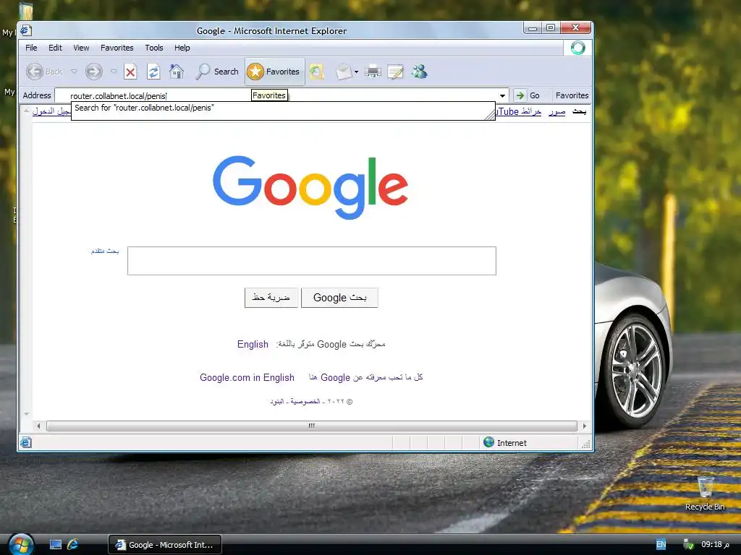This screenshot has width=741, height=555.
Task: Click the horizontal scrollbar thumb
Action: coord(311,426)
